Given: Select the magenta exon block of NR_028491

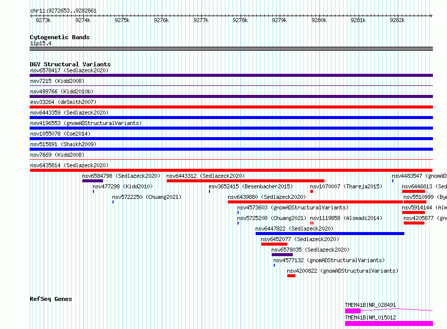Looking at the screenshot, I should tap(353, 311).
